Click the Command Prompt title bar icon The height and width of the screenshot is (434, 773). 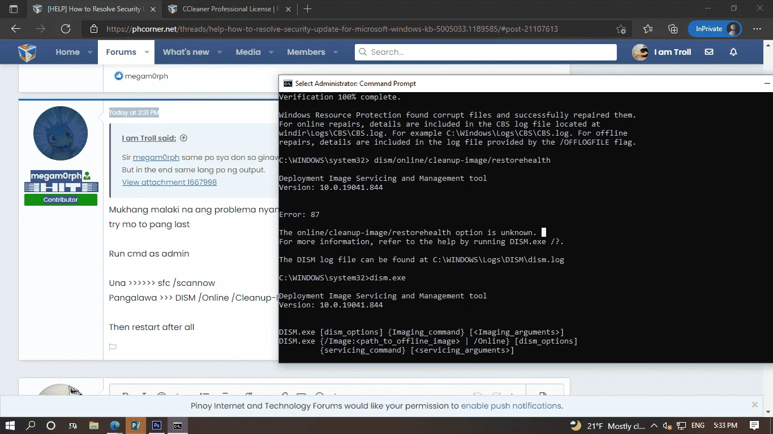point(287,84)
